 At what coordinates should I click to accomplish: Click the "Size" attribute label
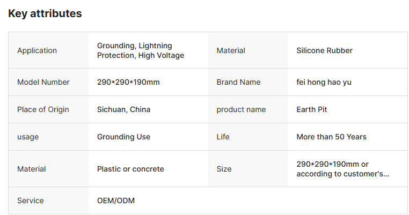point(224,169)
